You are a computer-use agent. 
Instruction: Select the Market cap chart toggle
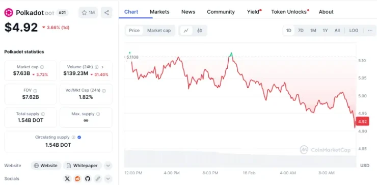tap(159, 31)
